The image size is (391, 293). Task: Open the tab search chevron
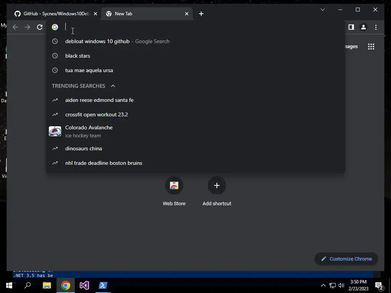pyautogui.click(x=322, y=10)
